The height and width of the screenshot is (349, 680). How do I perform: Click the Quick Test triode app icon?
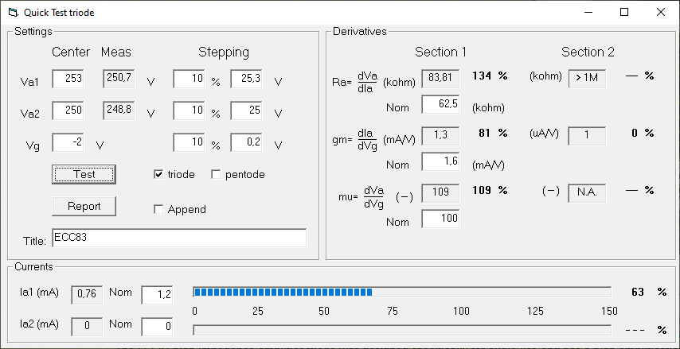[x=14, y=12]
